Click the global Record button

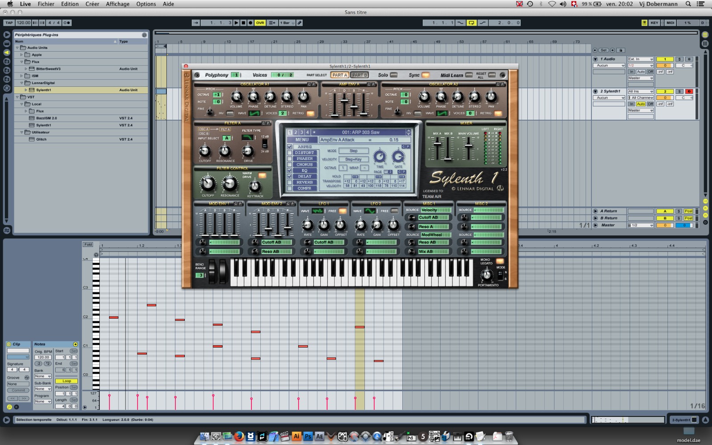click(x=251, y=23)
